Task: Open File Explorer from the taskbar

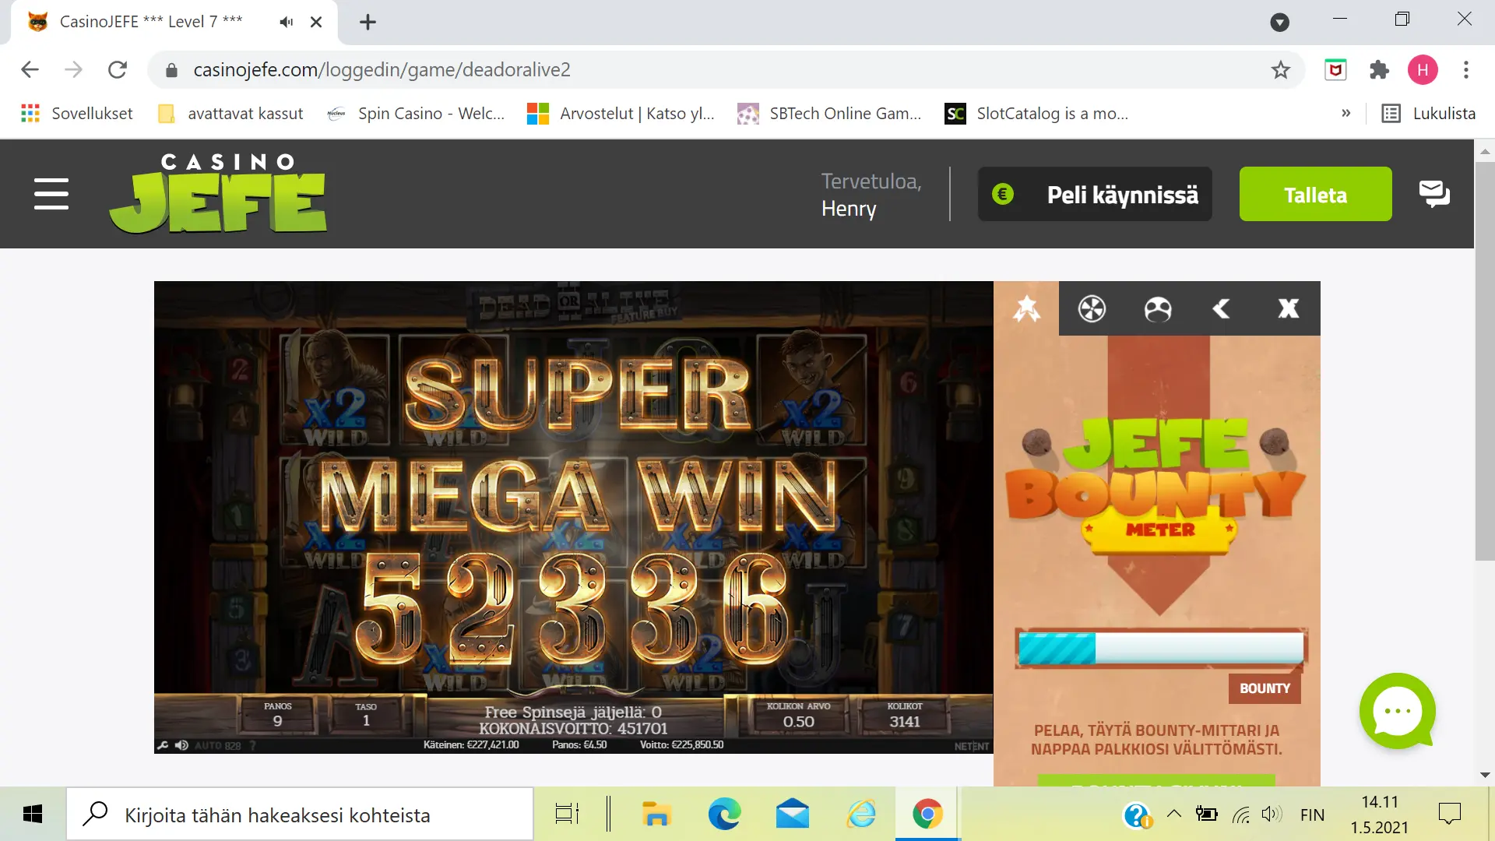Action: tap(656, 815)
